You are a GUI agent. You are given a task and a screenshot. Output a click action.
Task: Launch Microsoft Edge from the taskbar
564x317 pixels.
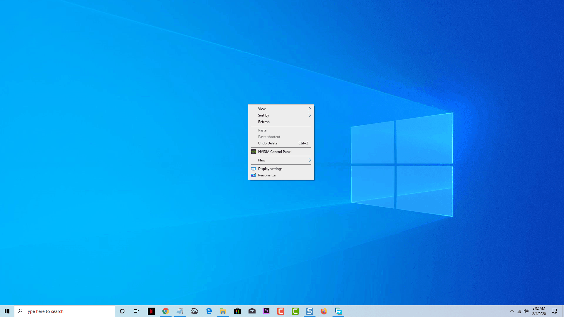click(209, 311)
